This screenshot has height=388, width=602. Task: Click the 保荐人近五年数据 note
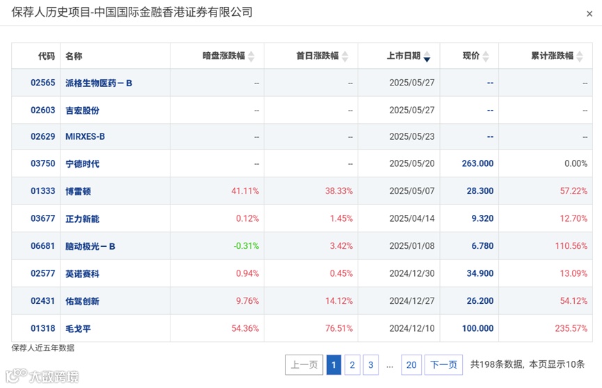pos(43,348)
